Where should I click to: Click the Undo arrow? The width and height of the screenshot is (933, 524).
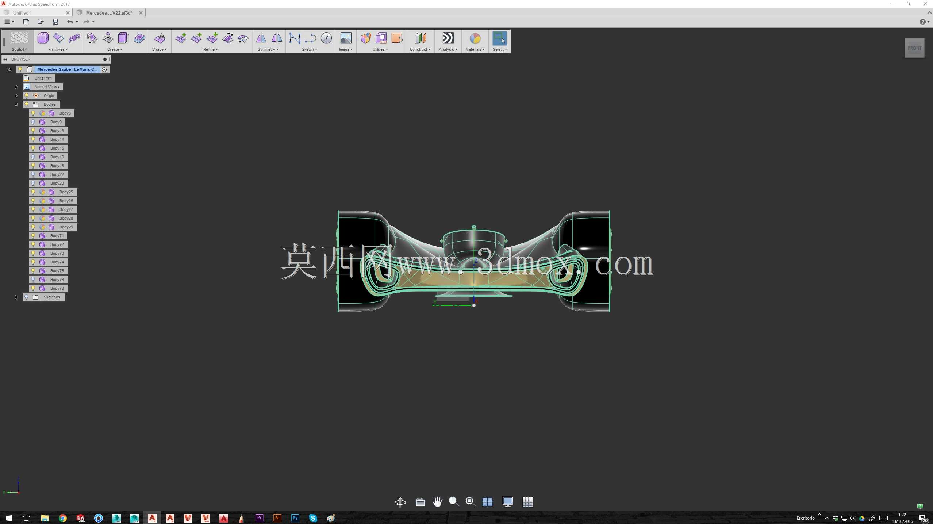70,22
